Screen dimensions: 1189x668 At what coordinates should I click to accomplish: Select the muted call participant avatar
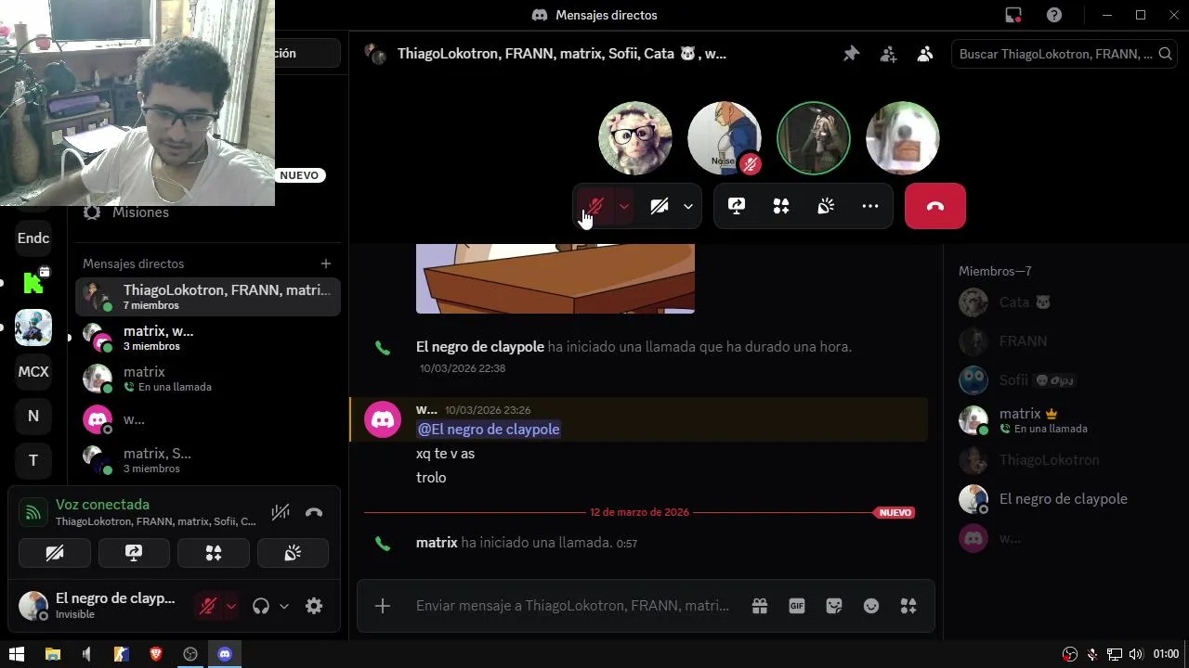pyautogui.click(x=725, y=138)
